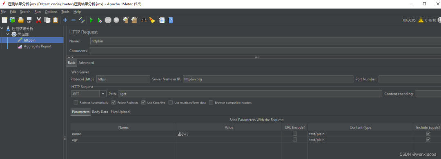Click the Content encoding field
Image resolution: width=441 pixels, height=159 pixels.
pyautogui.click(x=428, y=94)
